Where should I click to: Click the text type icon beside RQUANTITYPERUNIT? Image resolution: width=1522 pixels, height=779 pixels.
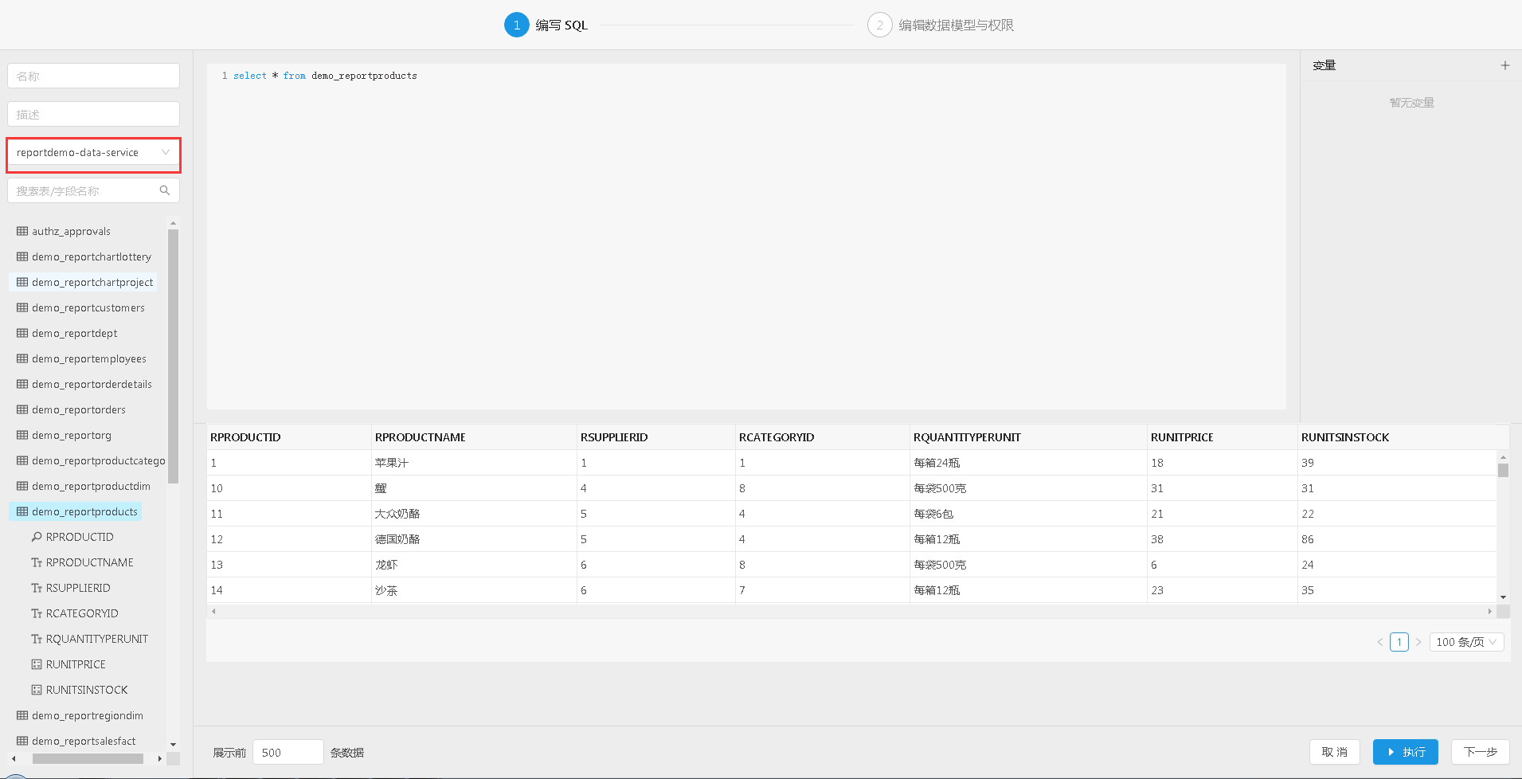(x=37, y=639)
